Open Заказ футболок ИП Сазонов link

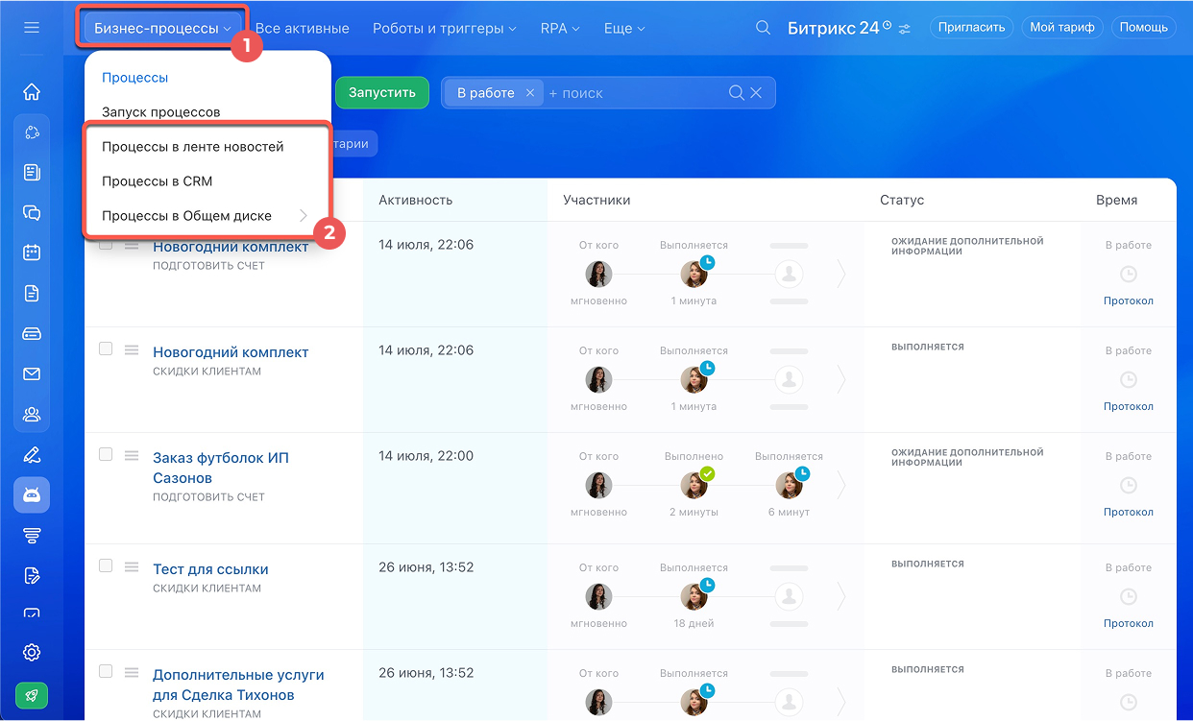220,468
